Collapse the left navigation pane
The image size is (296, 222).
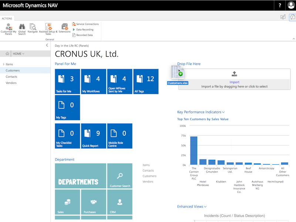coord(47,45)
